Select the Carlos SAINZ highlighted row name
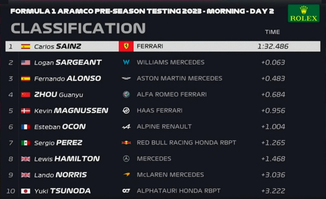This screenshot has height=199, width=326. (58, 46)
